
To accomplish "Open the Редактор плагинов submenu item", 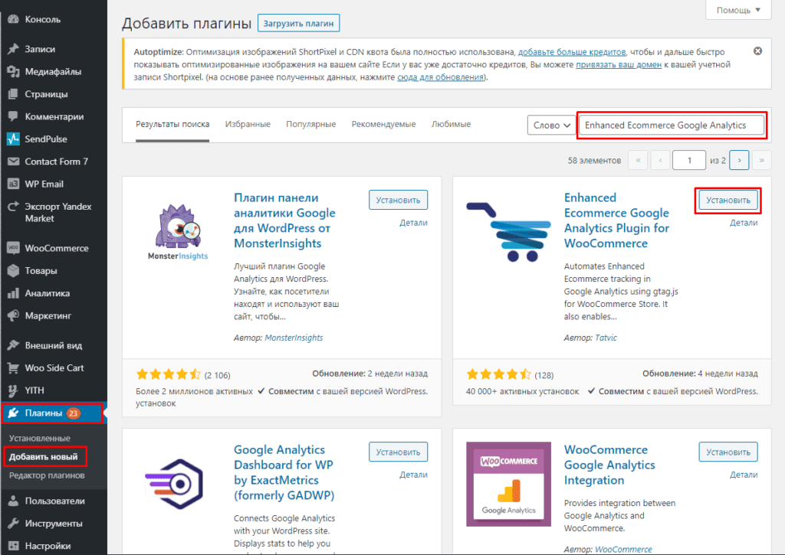I will click(47, 475).
